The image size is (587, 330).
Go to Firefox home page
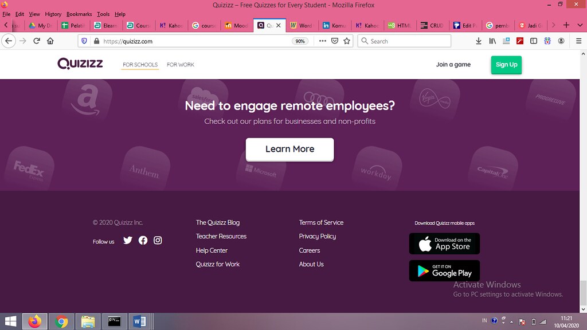(x=50, y=41)
